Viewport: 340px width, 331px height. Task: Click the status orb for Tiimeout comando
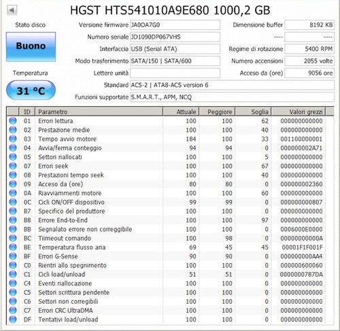pyautogui.click(x=13, y=238)
